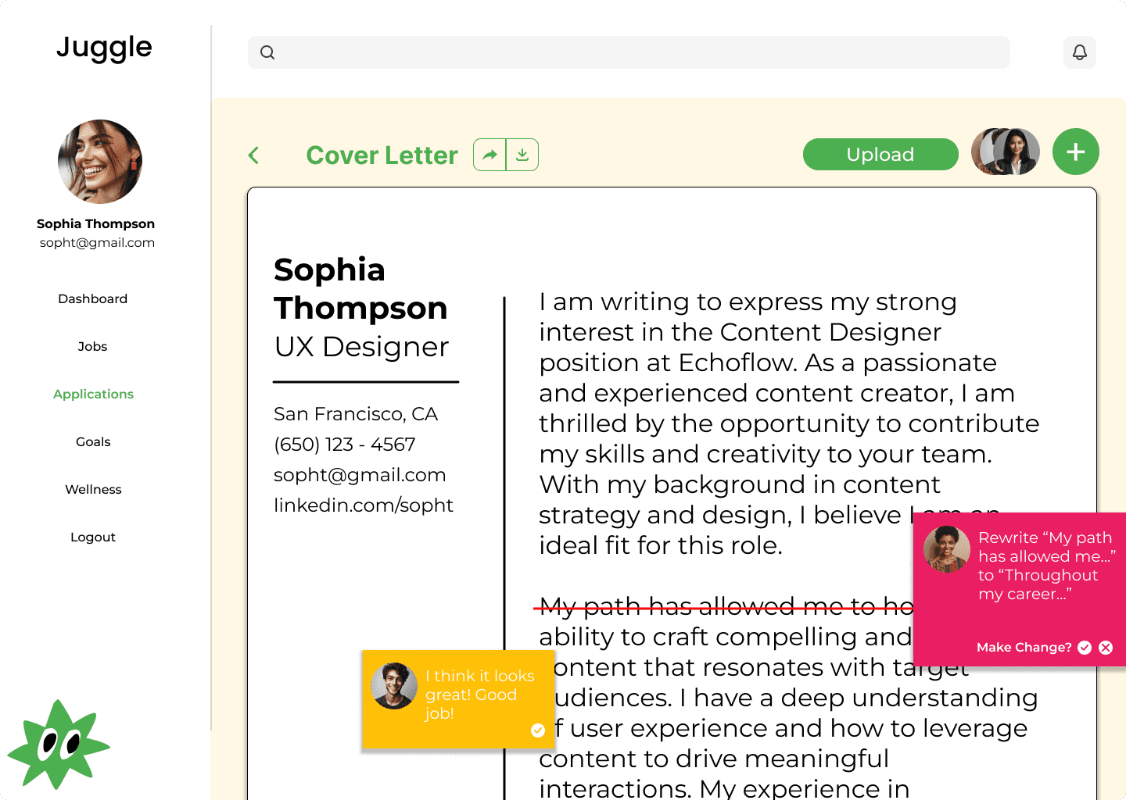View collaborator avatars next to Upload
This screenshot has height=800, width=1126.
[1006, 152]
